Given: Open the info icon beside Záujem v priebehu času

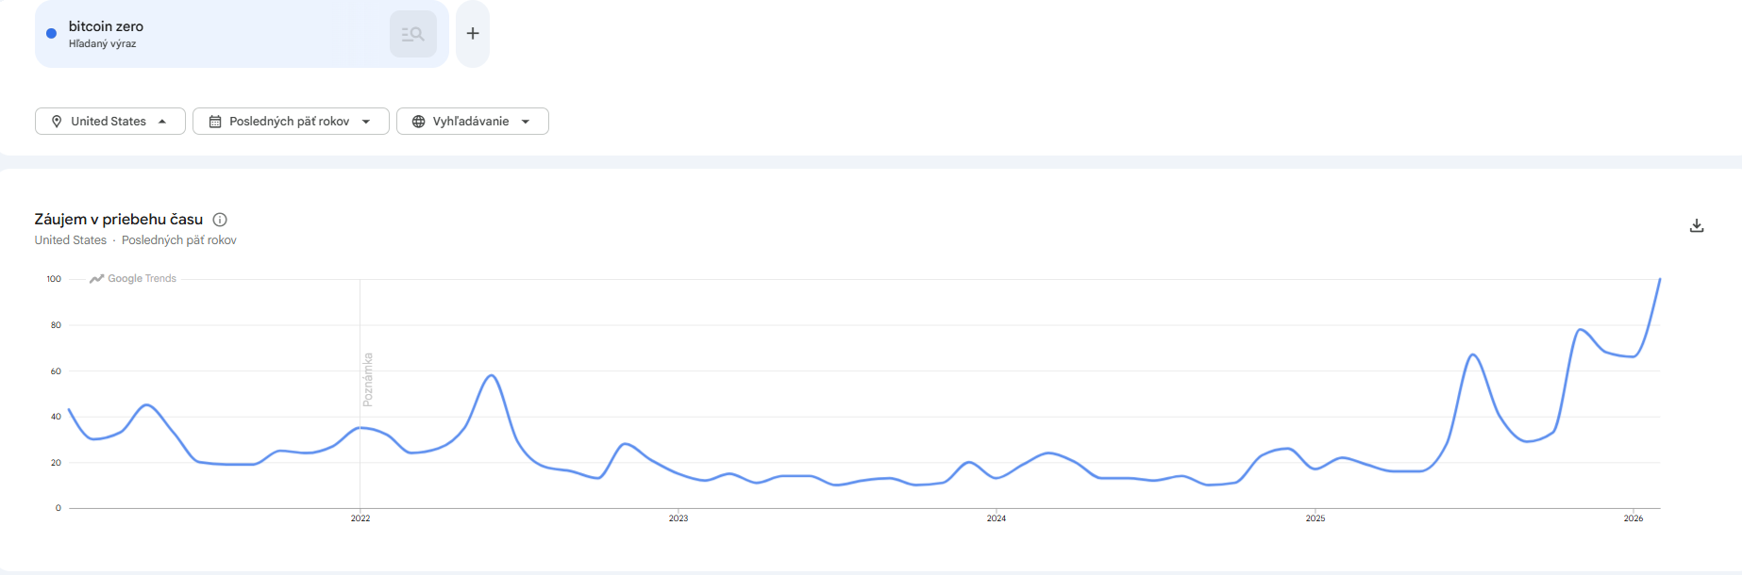Looking at the screenshot, I should 220,220.
